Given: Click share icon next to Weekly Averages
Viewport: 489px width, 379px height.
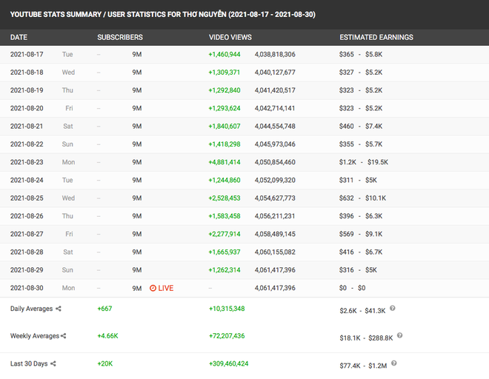Looking at the screenshot, I should pyautogui.click(x=63, y=335).
